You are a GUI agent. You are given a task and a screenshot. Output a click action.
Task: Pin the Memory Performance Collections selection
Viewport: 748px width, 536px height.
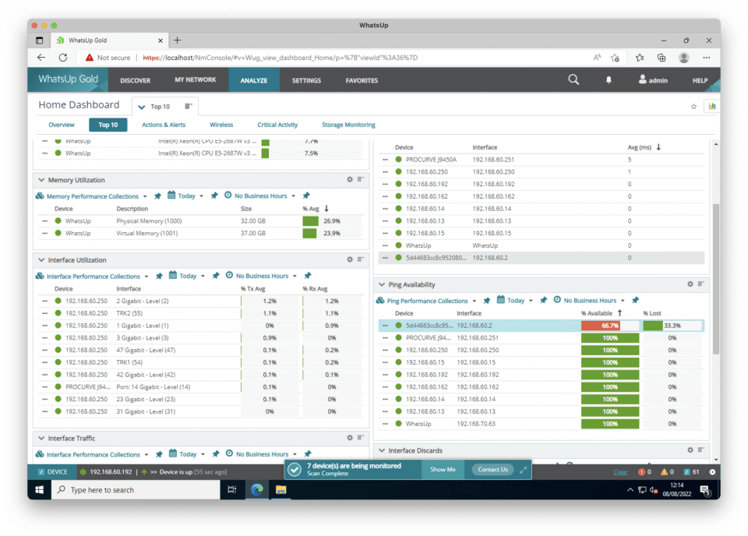pyautogui.click(x=158, y=196)
